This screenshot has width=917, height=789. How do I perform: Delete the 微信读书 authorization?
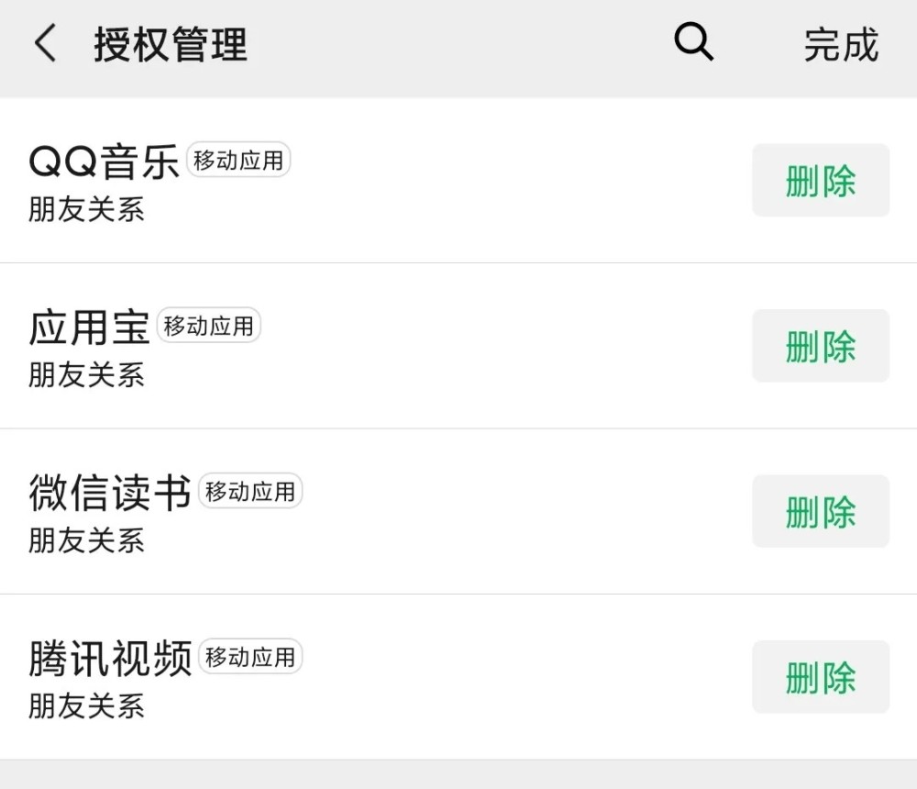[820, 511]
